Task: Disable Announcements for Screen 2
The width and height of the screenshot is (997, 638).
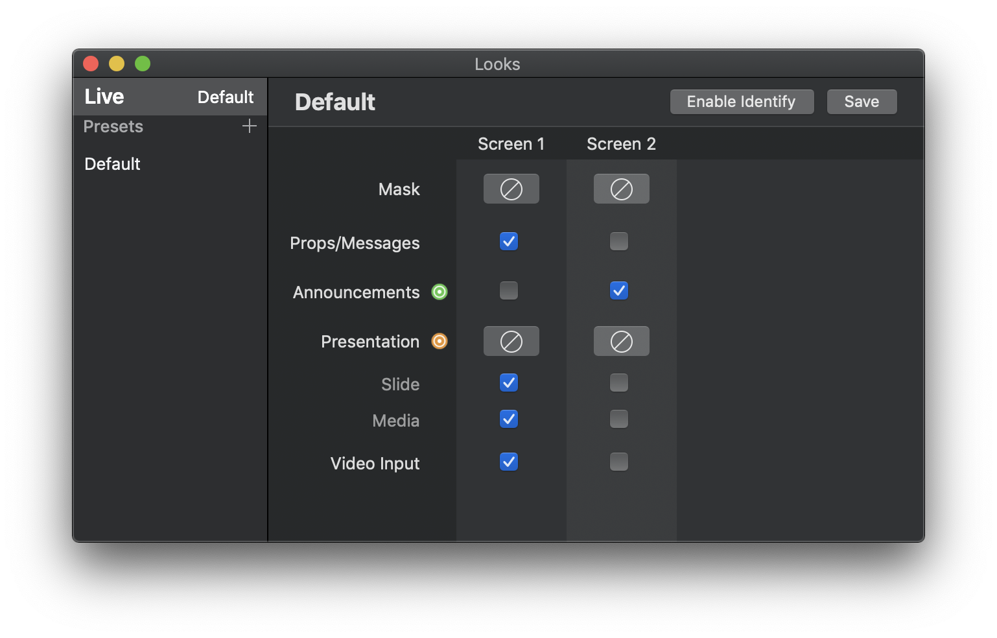Action: pos(619,290)
